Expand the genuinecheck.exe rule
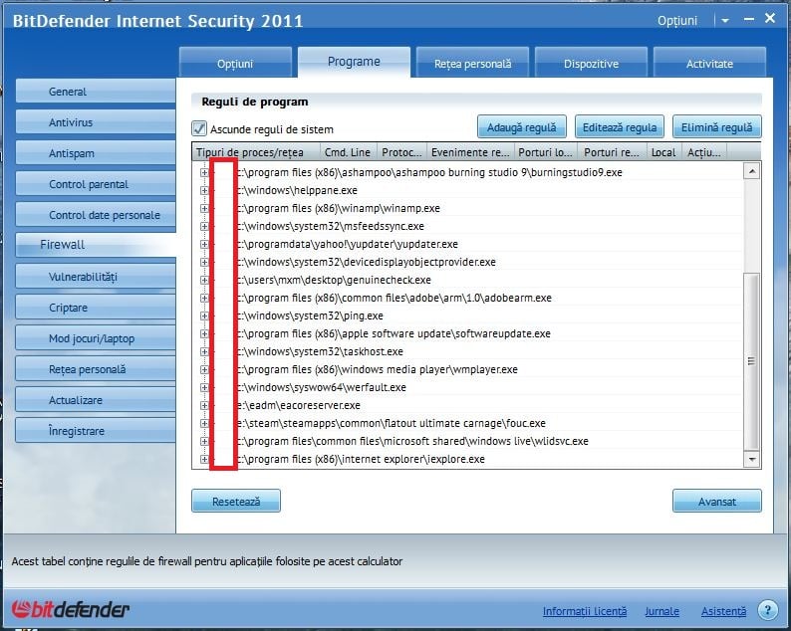 click(x=204, y=280)
